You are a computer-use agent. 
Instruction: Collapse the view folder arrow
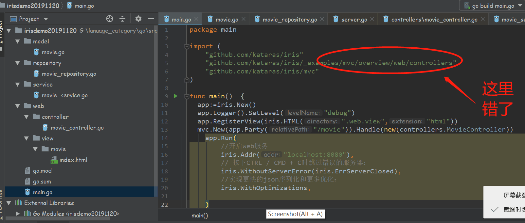(x=27, y=138)
